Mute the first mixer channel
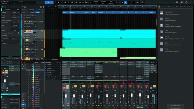The image size is (194, 109). [x=64, y=86]
